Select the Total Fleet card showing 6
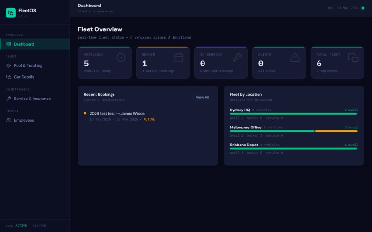372x232 pixels. 337,63
